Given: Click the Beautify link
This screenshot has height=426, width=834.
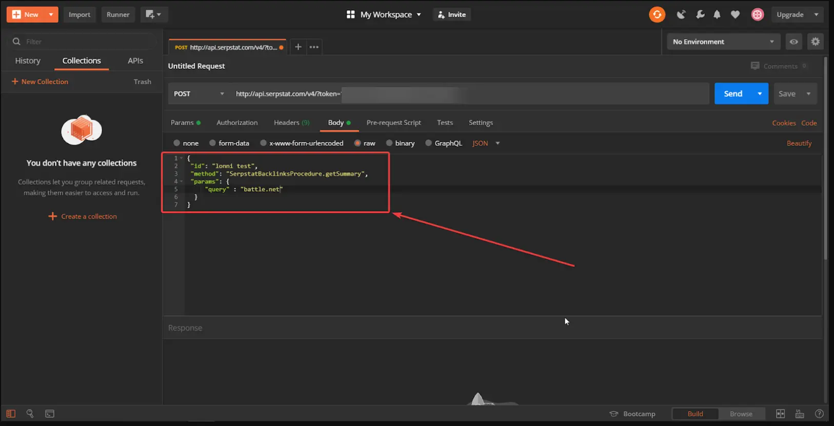Looking at the screenshot, I should 799,143.
